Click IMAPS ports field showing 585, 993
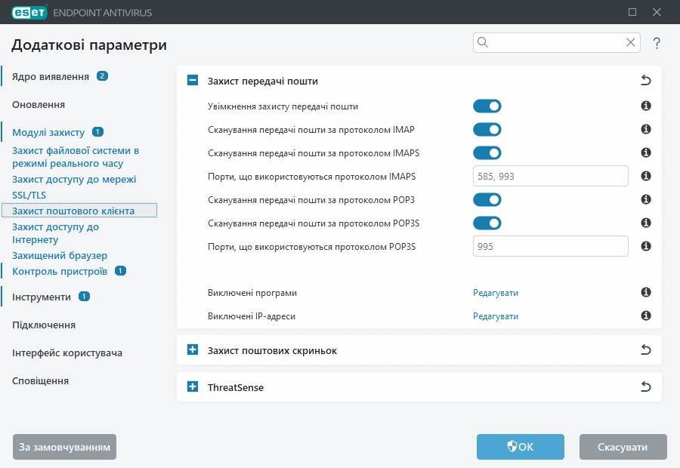 (550, 176)
